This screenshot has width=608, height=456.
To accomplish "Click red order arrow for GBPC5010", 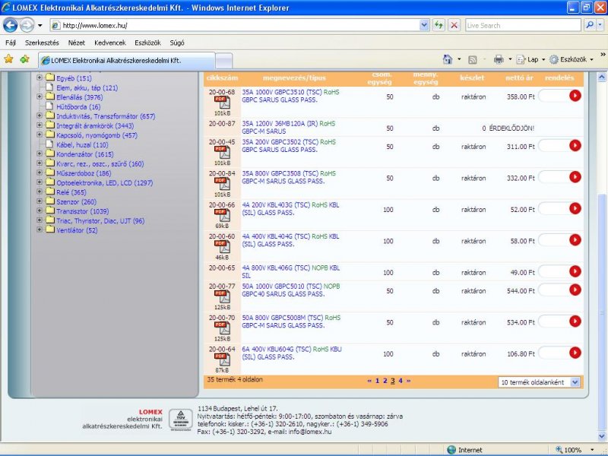I will [x=575, y=290].
